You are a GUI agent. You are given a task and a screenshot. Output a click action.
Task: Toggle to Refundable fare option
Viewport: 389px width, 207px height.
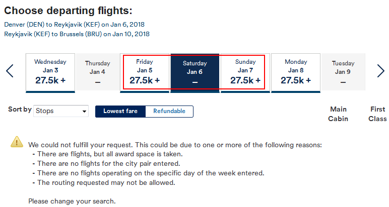point(169,112)
